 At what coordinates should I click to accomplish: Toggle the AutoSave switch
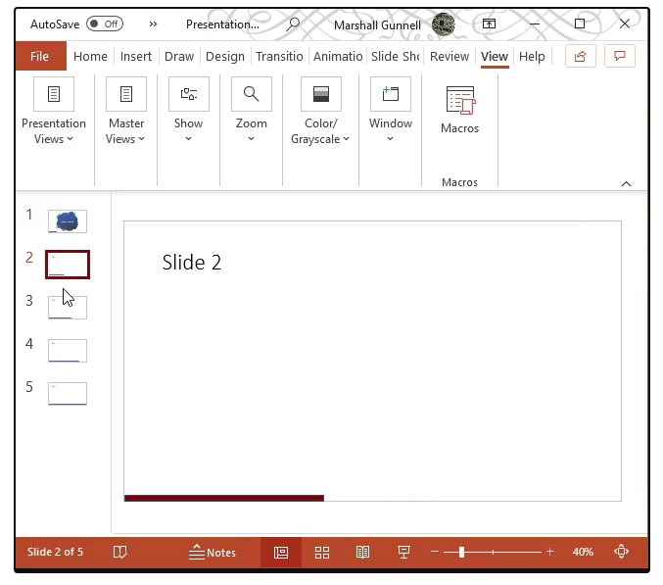(x=105, y=24)
